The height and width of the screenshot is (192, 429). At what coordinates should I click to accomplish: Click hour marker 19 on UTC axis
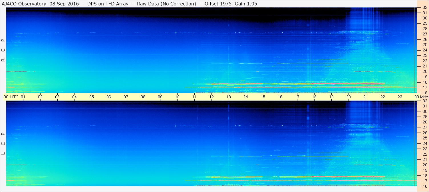331,97
